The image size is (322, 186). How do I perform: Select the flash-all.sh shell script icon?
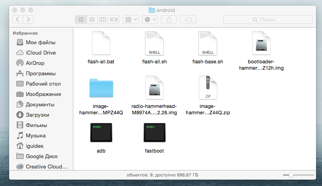point(155,43)
